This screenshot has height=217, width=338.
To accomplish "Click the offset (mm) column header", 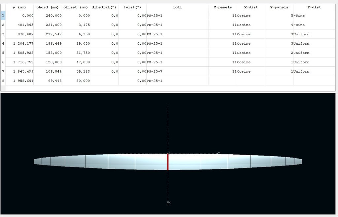I will [x=76, y=7].
